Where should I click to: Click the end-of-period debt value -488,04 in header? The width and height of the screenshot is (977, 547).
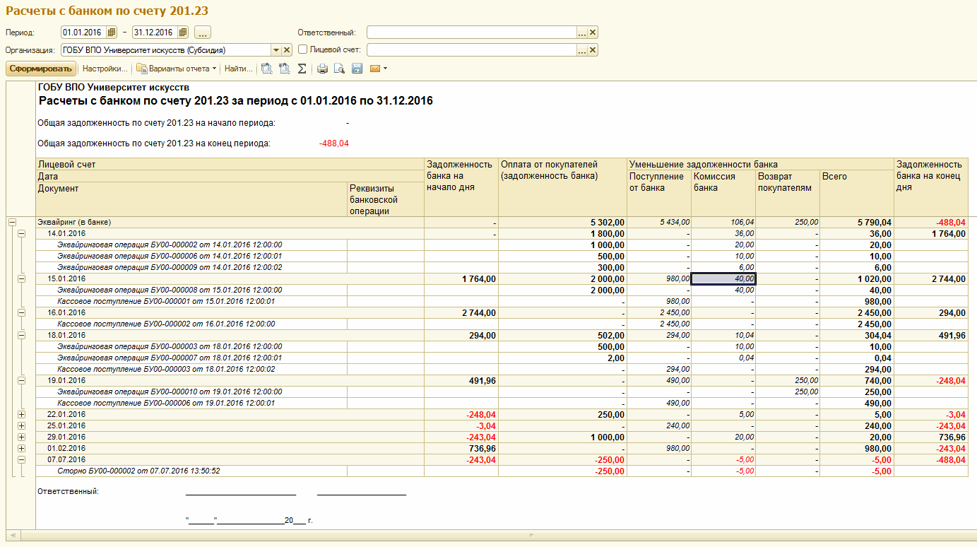point(333,143)
